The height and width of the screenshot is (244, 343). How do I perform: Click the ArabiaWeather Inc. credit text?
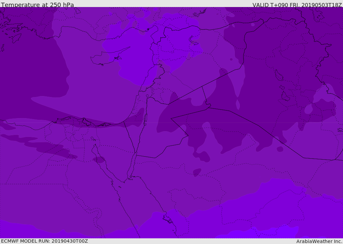pos(319,241)
